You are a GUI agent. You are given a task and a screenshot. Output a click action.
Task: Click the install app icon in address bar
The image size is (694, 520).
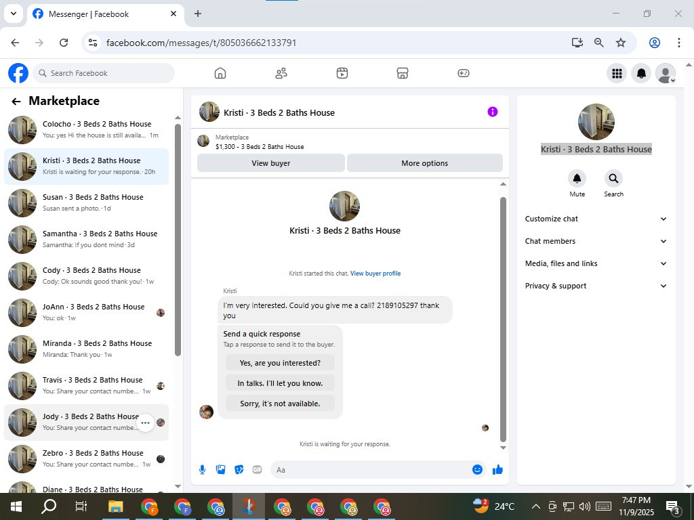577,43
